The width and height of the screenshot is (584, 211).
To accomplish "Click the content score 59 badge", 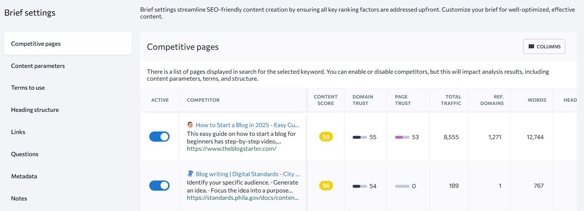I will point(326,137).
